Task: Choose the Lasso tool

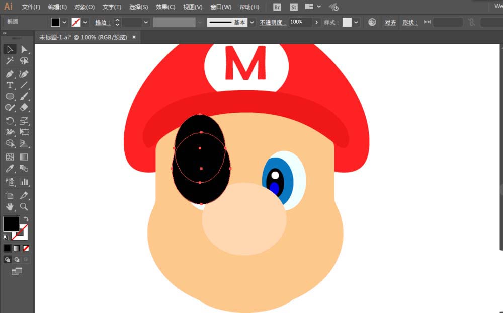Action: (x=24, y=61)
